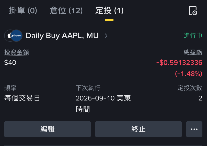
Task: Click the total loss -$0.59132336 value
Action: (179, 63)
